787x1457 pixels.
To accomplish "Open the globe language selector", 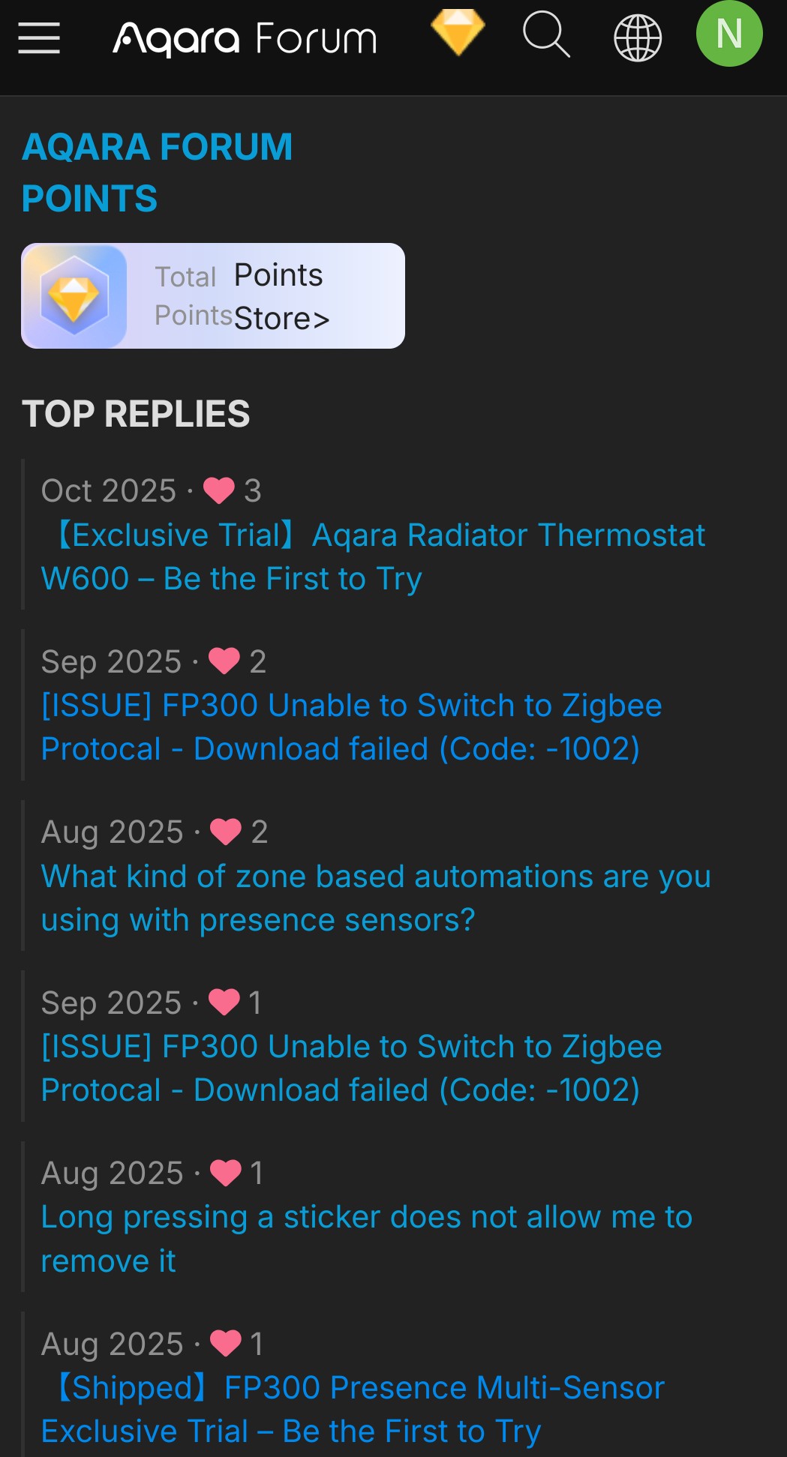I will [638, 37].
